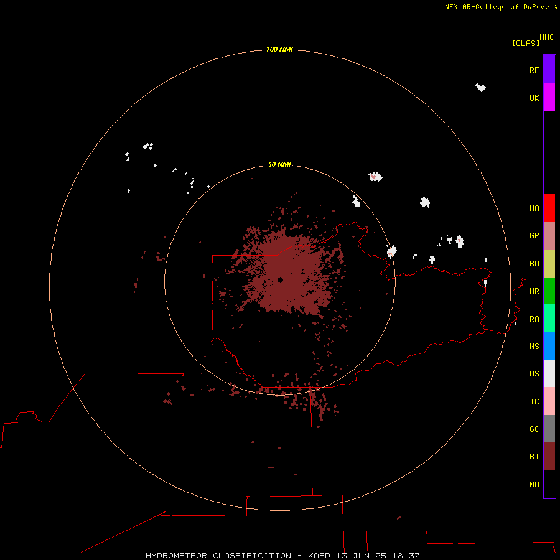560x560 pixels.
Task: Select the GC gray legend swatch
Action: click(549, 429)
